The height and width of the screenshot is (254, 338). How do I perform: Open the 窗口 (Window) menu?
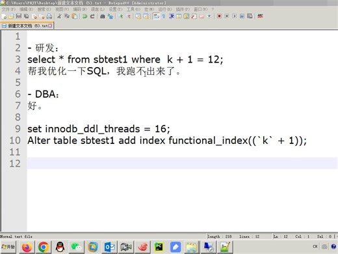pyautogui.click(x=201, y=9)
